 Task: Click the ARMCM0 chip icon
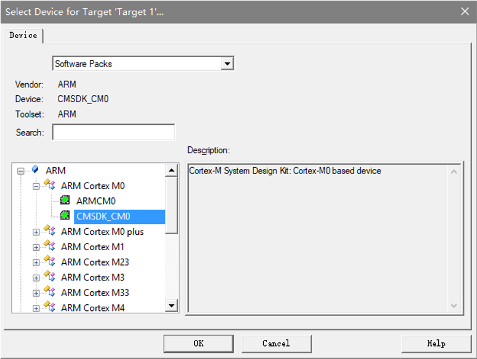[x=65, y=201]
